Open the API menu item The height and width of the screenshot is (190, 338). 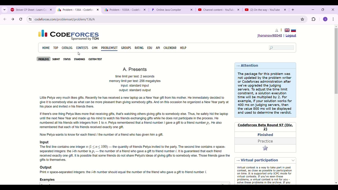(x=158, y=48)
